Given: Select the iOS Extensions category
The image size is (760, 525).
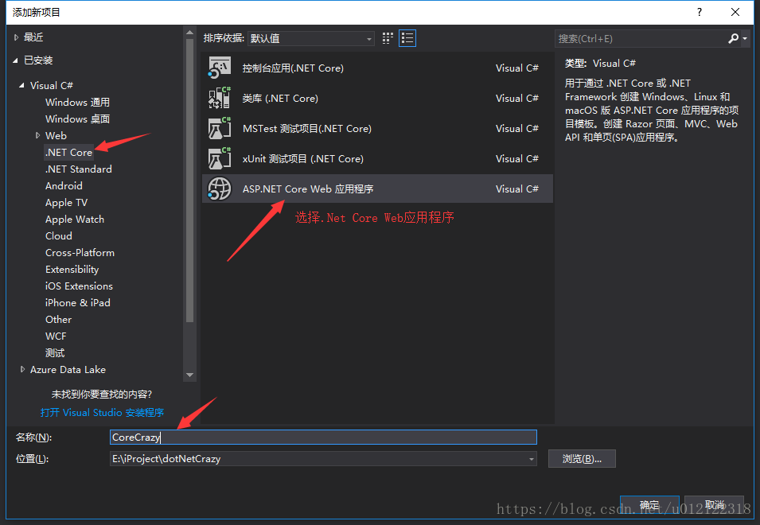Looking at the screenshot, I should point(79,286).
